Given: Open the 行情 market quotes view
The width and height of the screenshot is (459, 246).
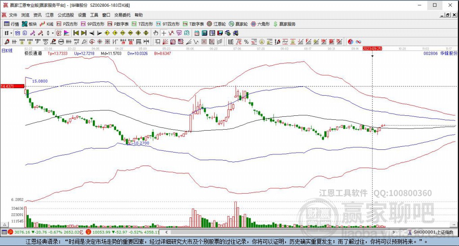Looking at the screenshot, I should click(11, 24).
